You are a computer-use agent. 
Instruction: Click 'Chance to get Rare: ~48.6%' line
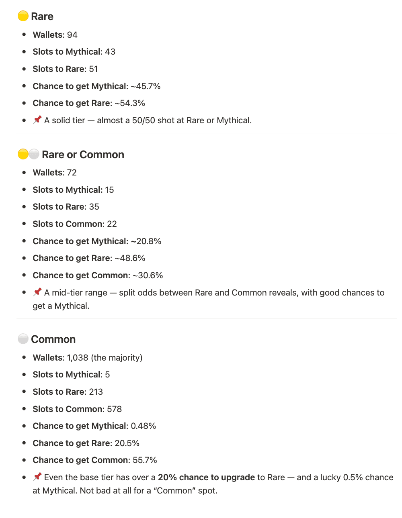[89, 258]
